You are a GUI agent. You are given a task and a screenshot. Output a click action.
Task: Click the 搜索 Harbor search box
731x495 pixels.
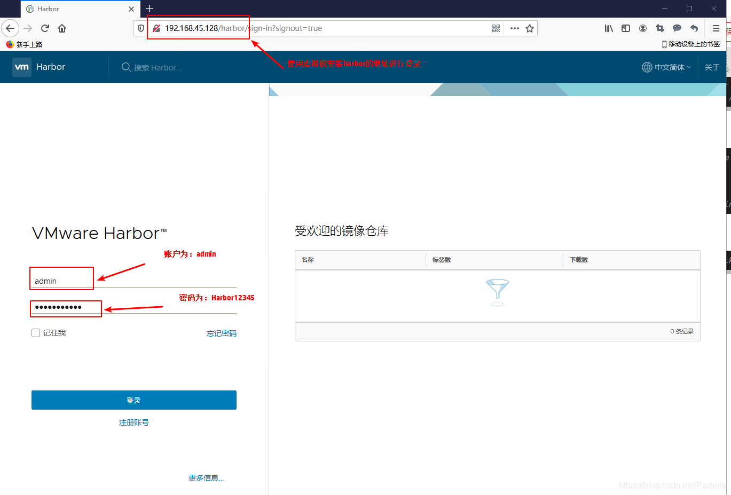pos(158,68)
